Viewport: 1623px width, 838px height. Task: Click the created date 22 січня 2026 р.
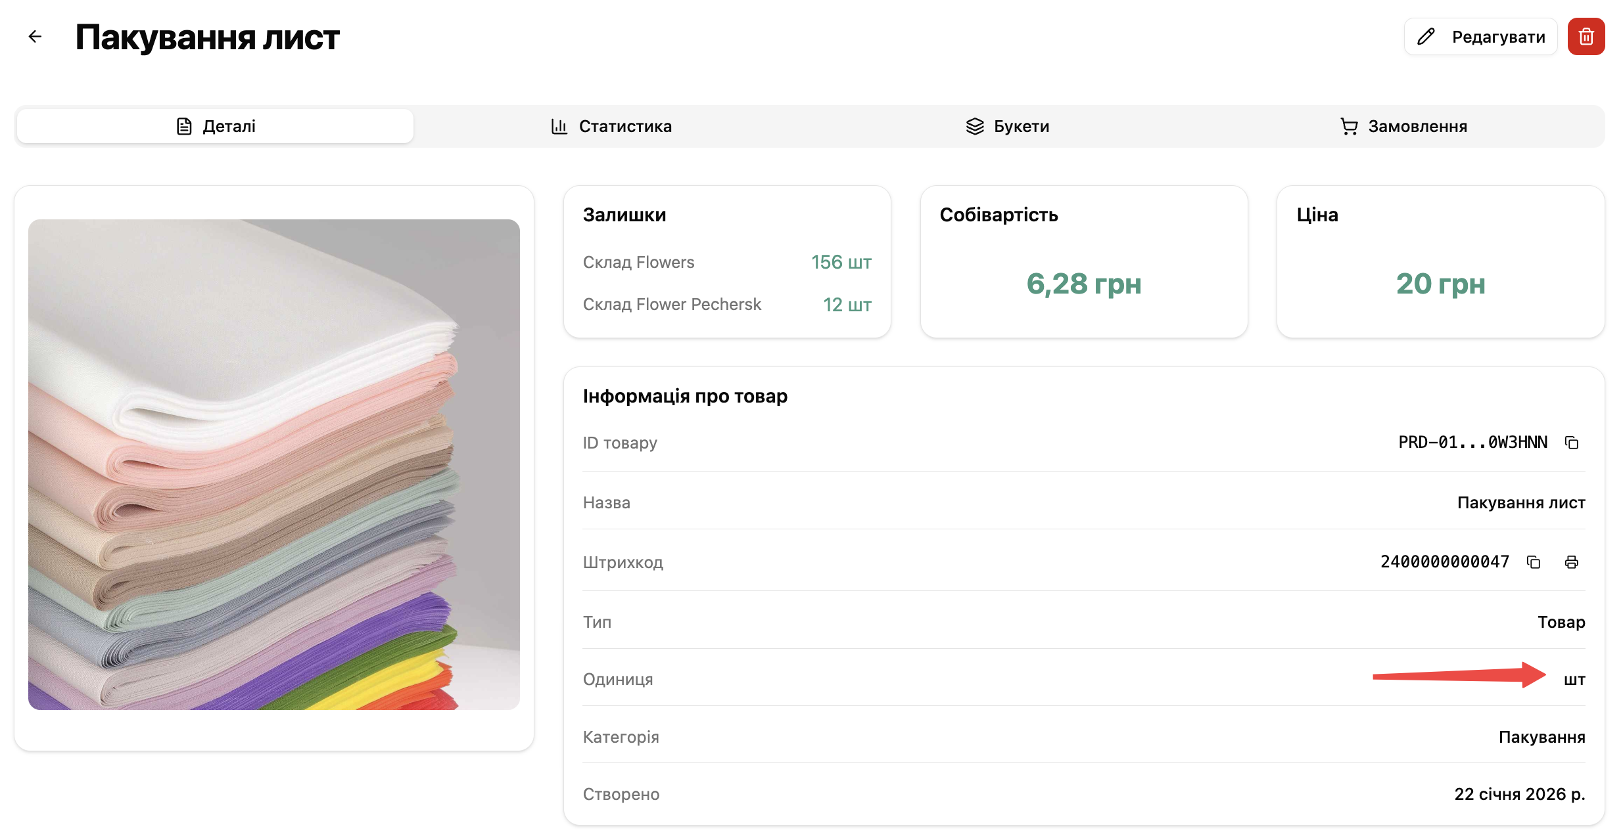click(1520, 794)
